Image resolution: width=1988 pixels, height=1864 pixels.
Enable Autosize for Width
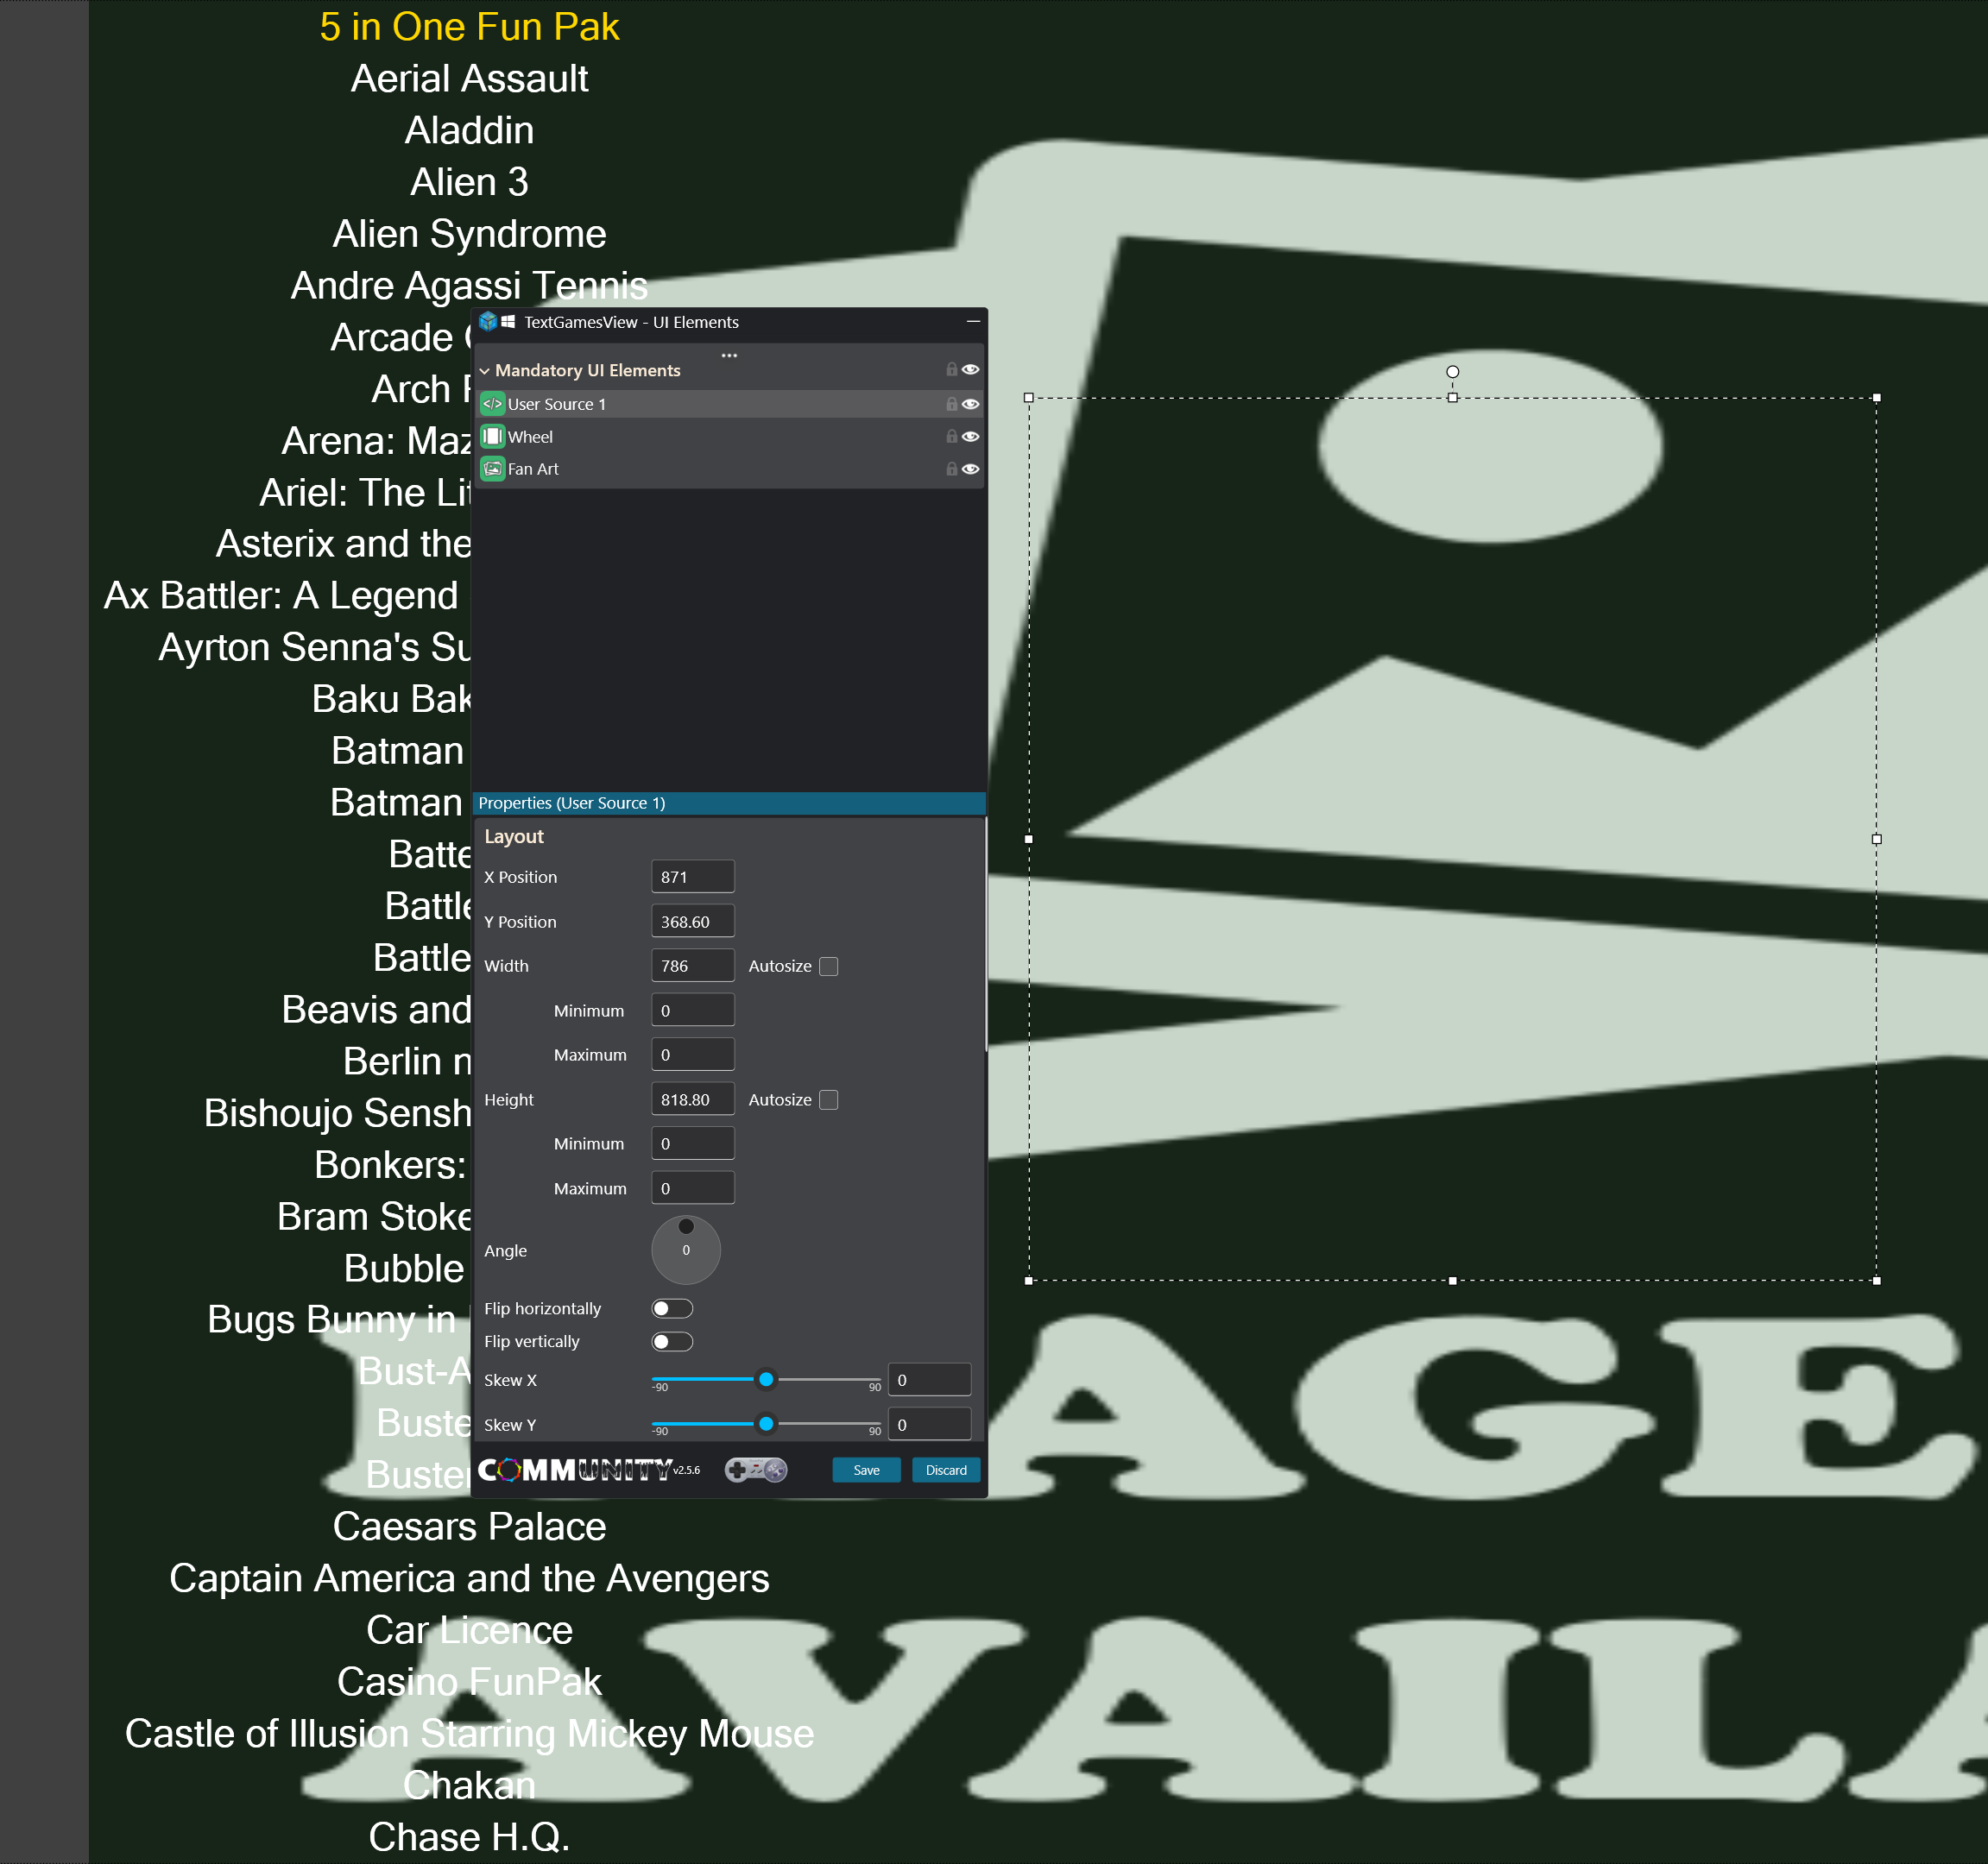point(828,967)
